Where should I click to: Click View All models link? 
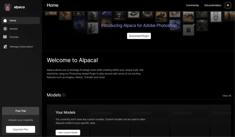tap(226, 96)
